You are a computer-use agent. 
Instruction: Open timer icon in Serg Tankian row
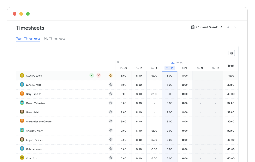(x=111, y=94)
